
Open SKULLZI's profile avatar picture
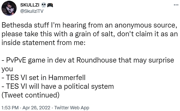pos(9,8)
